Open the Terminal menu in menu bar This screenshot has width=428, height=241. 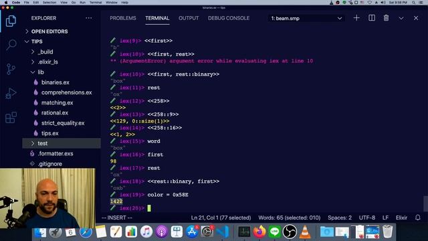[x=96, y=3]
